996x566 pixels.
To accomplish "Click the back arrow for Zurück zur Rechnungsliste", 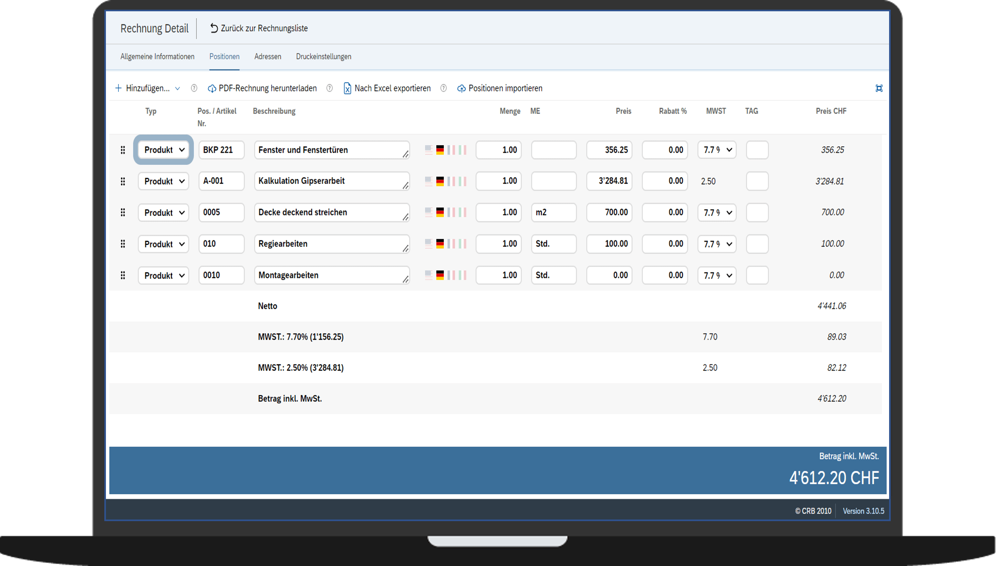I will coord(214,28).
